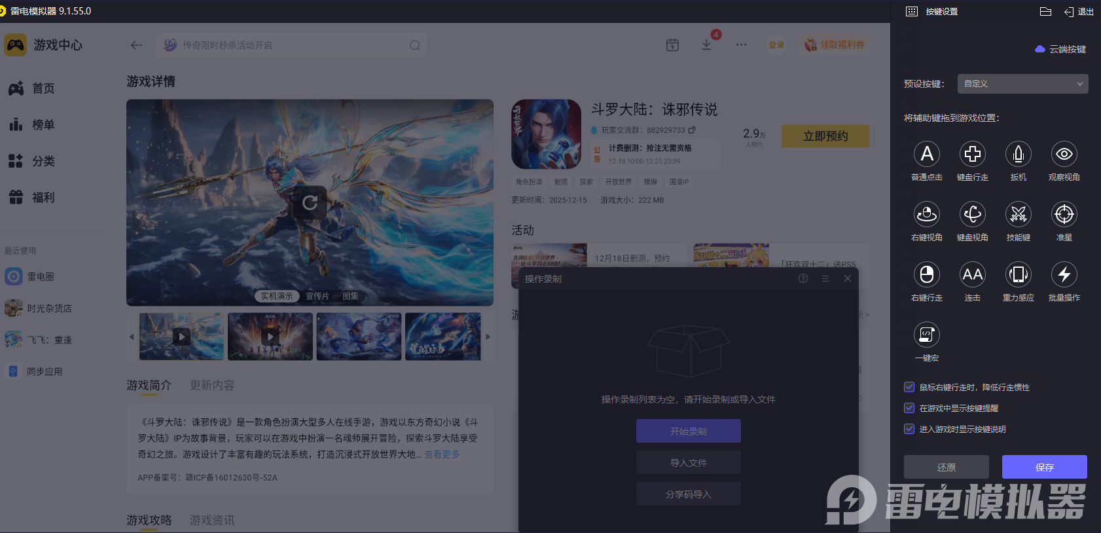Viewport: 1101px width, 533px height.
Task: Open 榜单 in the sidebar
Action: point(31,124)
